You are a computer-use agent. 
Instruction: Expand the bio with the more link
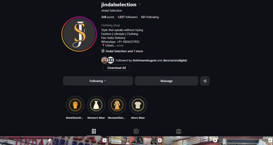click(x=120, y=46)
